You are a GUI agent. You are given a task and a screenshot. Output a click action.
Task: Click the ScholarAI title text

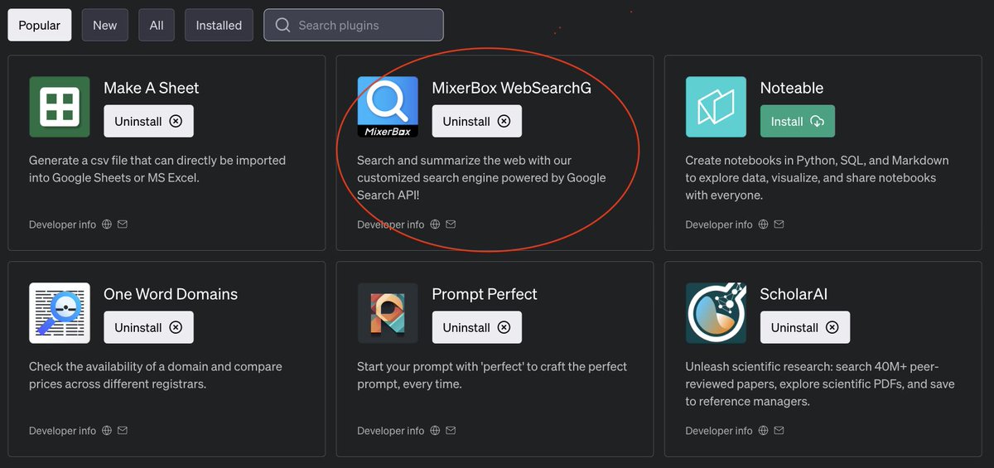coord(794,294)
